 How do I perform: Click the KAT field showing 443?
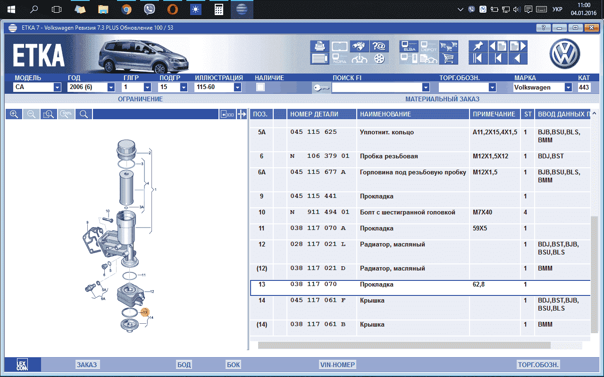coord(584,87)
